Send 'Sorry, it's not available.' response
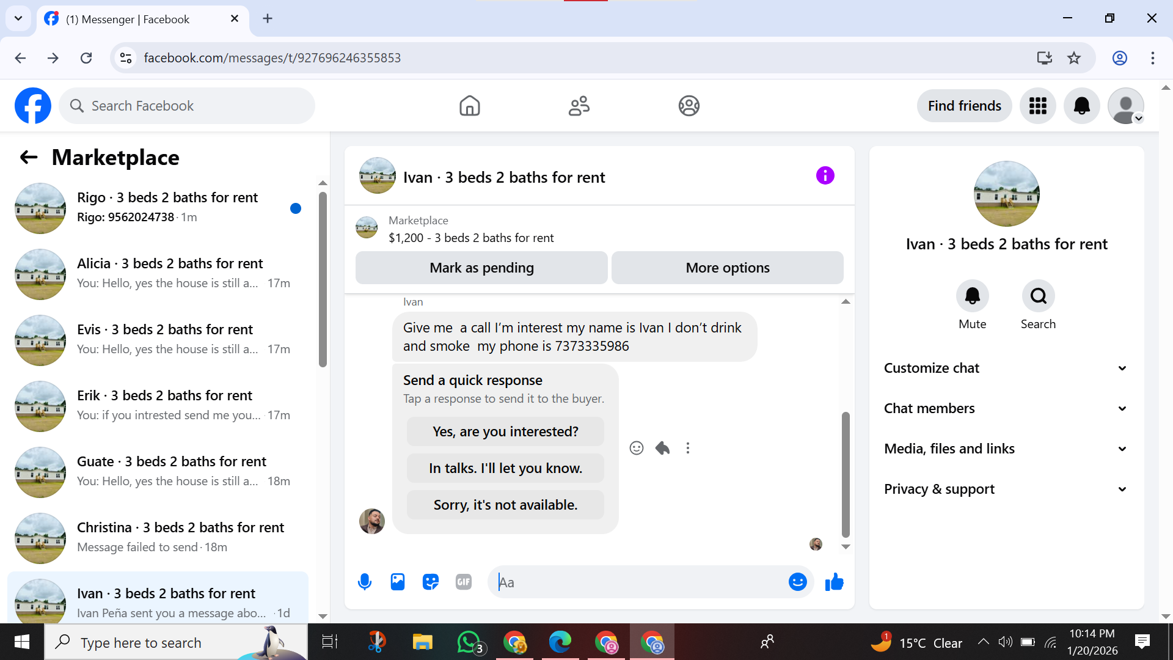Viewport: 1173px width, 660px height. (505, 505)
